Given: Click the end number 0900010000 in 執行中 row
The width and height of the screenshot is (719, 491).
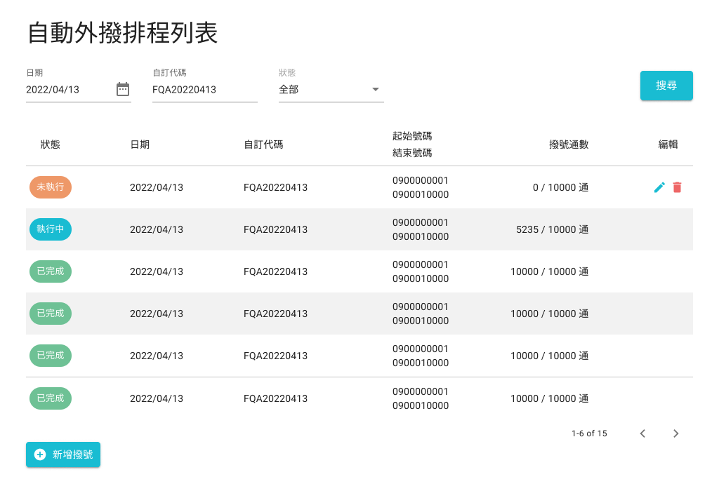Looking at the screenshot, I should tap(421, 236).
